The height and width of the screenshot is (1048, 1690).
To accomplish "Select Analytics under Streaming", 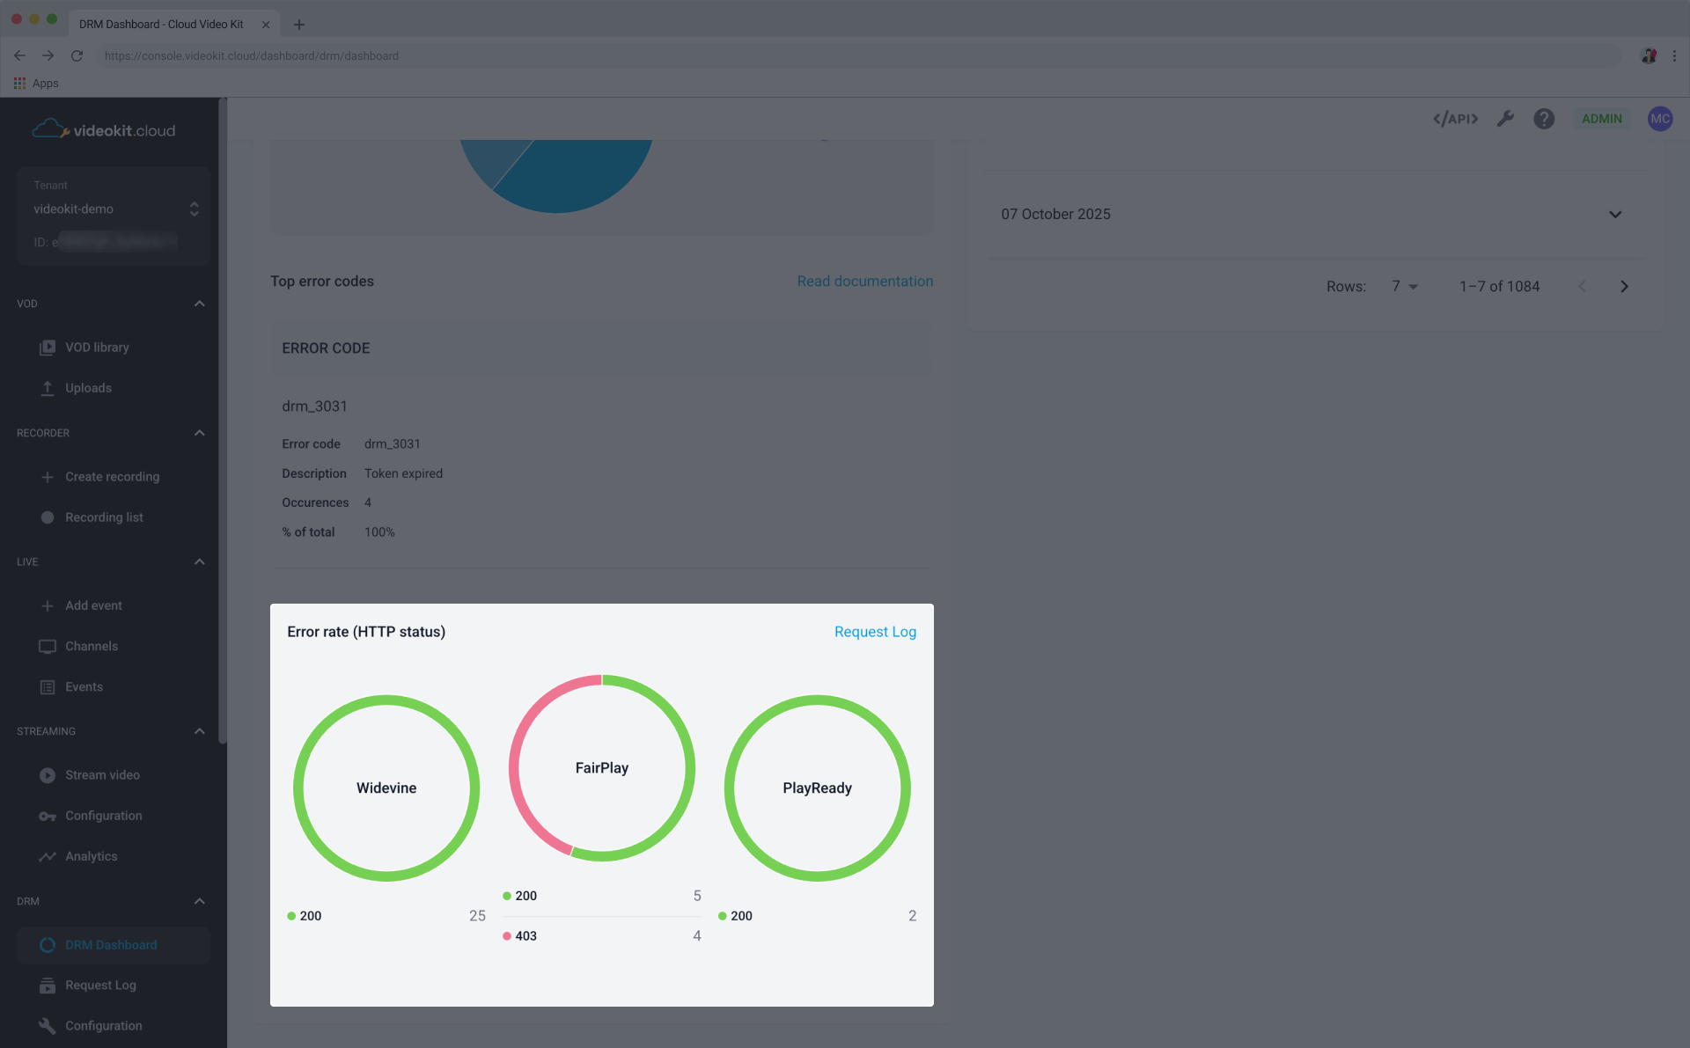I will 91,855.
